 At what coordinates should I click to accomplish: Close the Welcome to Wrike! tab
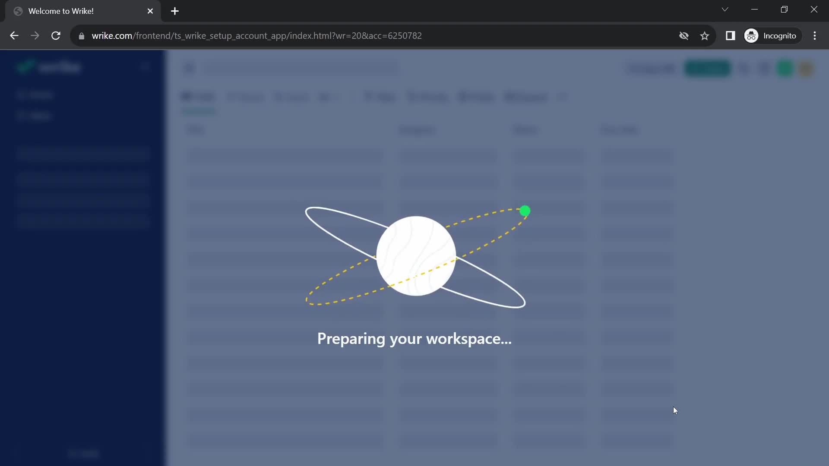[x=150, y=11]
